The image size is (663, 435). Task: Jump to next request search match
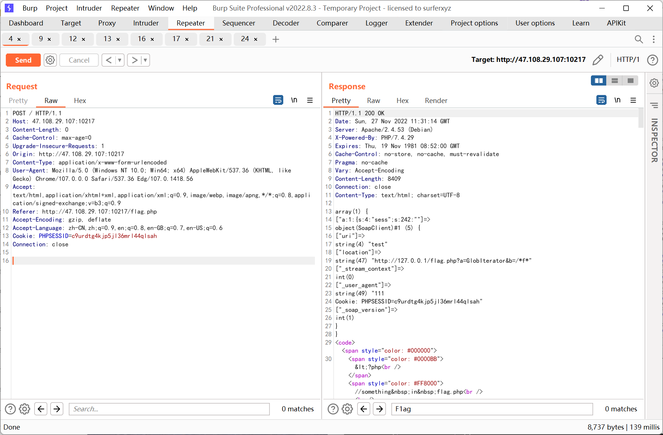click(x=57, y=409)
